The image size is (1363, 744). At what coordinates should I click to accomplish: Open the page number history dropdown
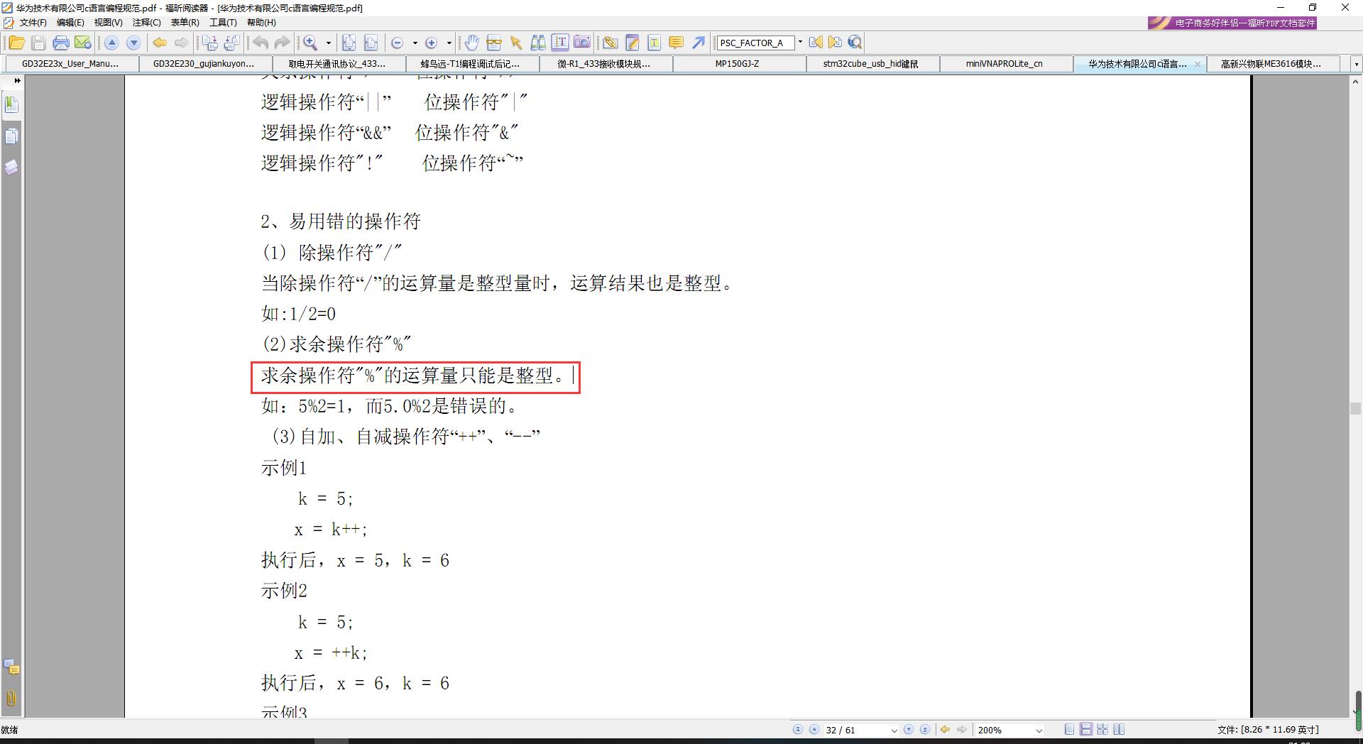(x=894, y=730)
